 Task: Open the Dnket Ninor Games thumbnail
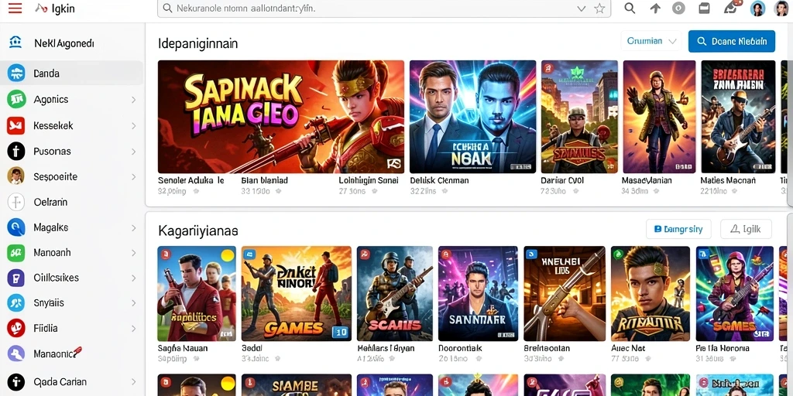297,293
